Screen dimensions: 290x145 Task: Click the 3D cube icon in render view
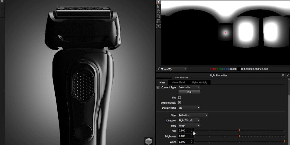[x=148, y=141]
